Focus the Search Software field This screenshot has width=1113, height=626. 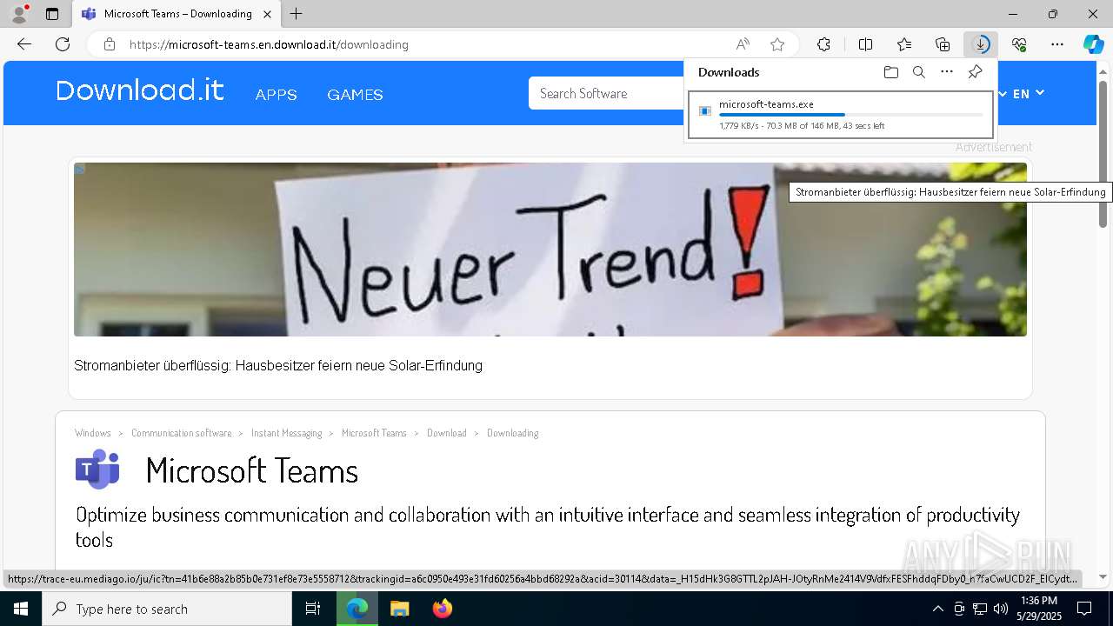[x=607, y=93]
